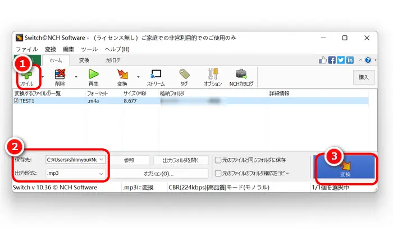
Task: Open the options (オプション) tools icon
Action: (x=212, y=77)
